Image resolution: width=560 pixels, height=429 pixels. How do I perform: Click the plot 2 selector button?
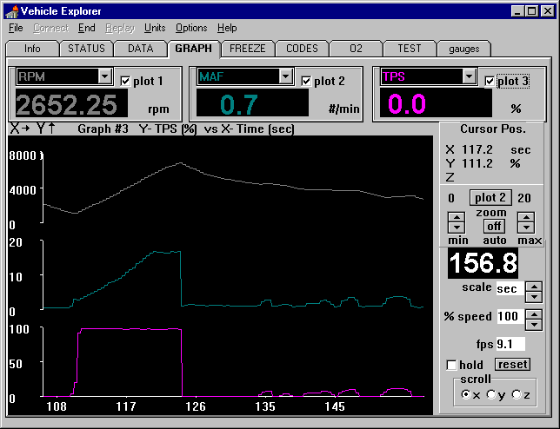pyautogui.click(x=491, y=197)
